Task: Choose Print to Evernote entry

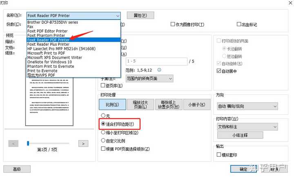Action: [73, 71]
